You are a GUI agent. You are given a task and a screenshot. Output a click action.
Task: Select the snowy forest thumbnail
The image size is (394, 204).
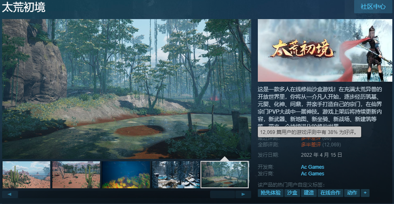click(176, 175)
